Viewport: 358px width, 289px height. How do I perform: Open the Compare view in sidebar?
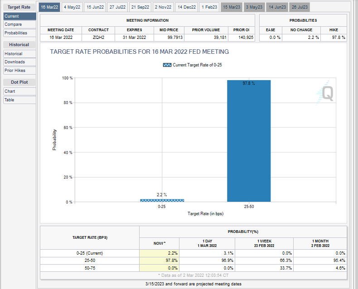pyautogui.click(x=19, y=24)
